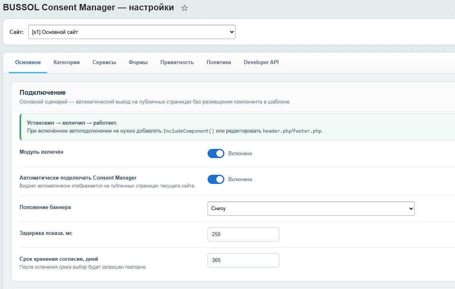Focus the Задержка показа field with 250
This screenshot has height=289, width=455.
(x=243, y=234)
